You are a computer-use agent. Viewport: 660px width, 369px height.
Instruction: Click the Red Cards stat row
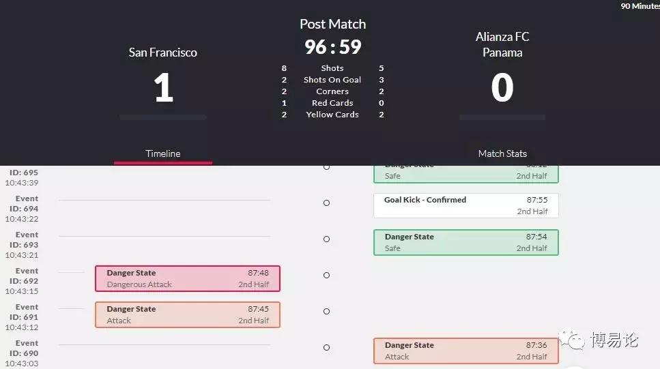(x=332, y=103)
